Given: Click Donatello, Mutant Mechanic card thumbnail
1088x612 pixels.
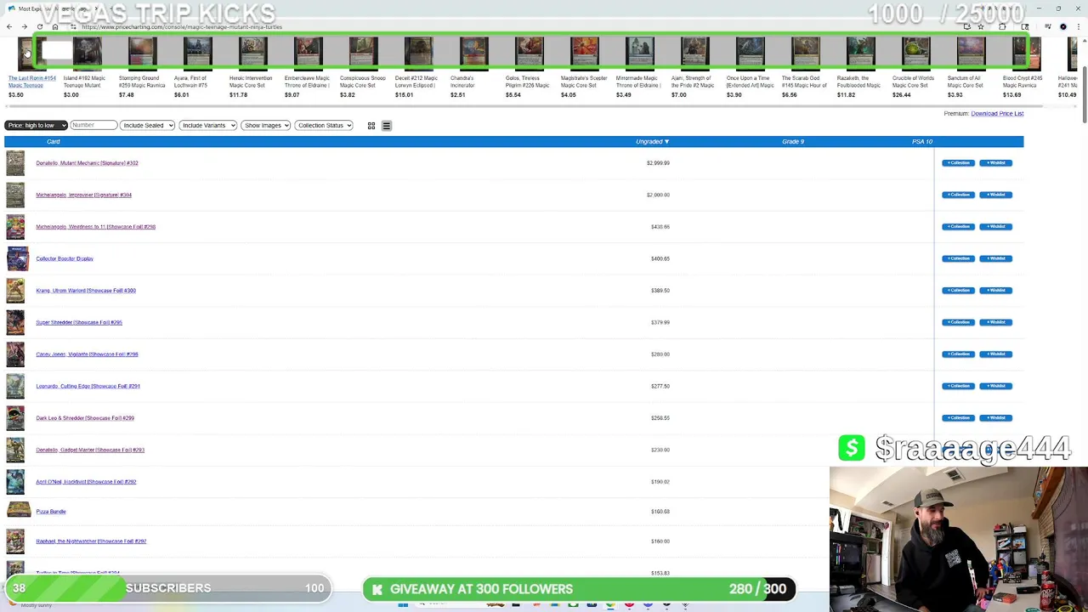Looking at the screenshot, I should (x=15, y=163).
